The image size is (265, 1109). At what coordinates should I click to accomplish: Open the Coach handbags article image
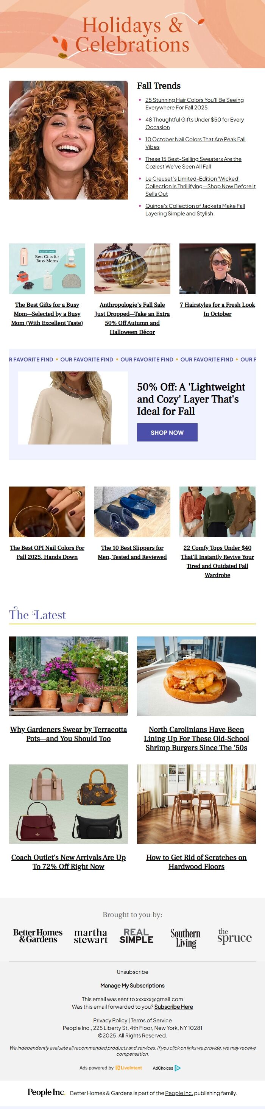[x=69, y=804]
